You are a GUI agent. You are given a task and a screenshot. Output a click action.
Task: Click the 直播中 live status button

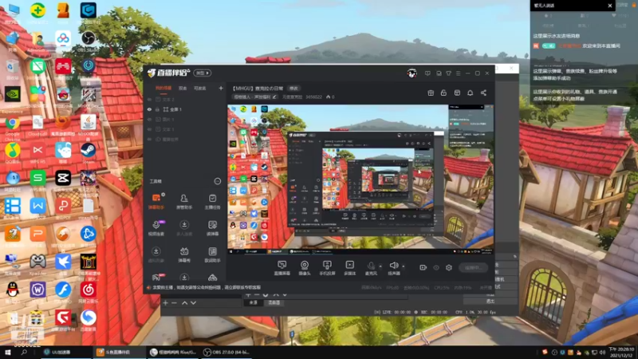pos(473,267)
